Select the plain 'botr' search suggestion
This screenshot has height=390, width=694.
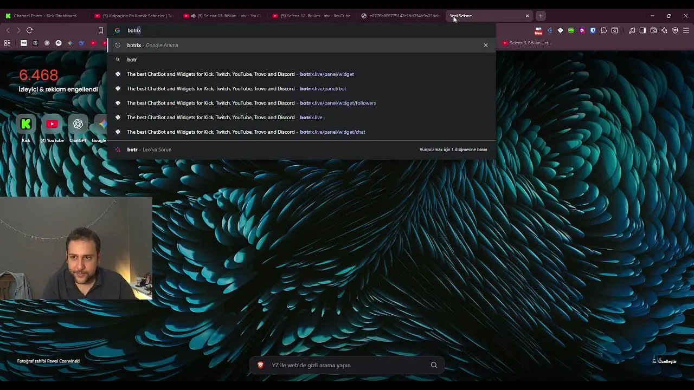click(x=301, y=60)
